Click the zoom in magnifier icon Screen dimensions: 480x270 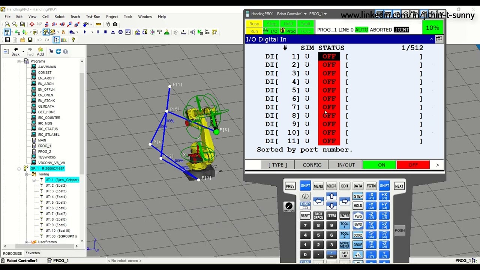[x=7, y=24]
